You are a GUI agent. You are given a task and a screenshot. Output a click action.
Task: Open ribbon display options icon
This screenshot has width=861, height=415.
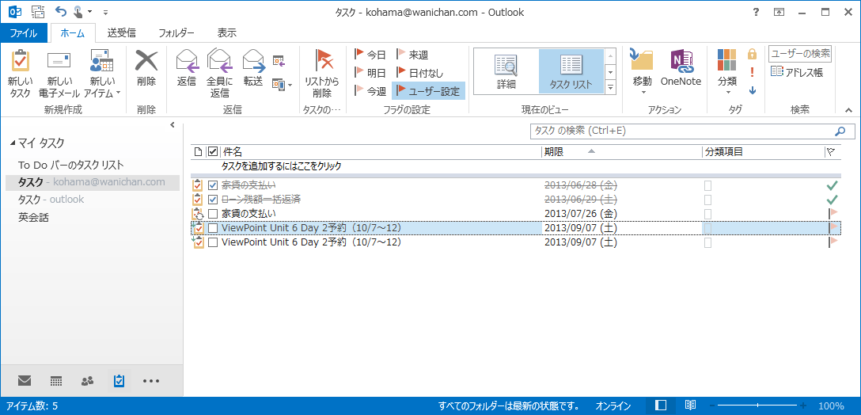click(x=779, y=12)
